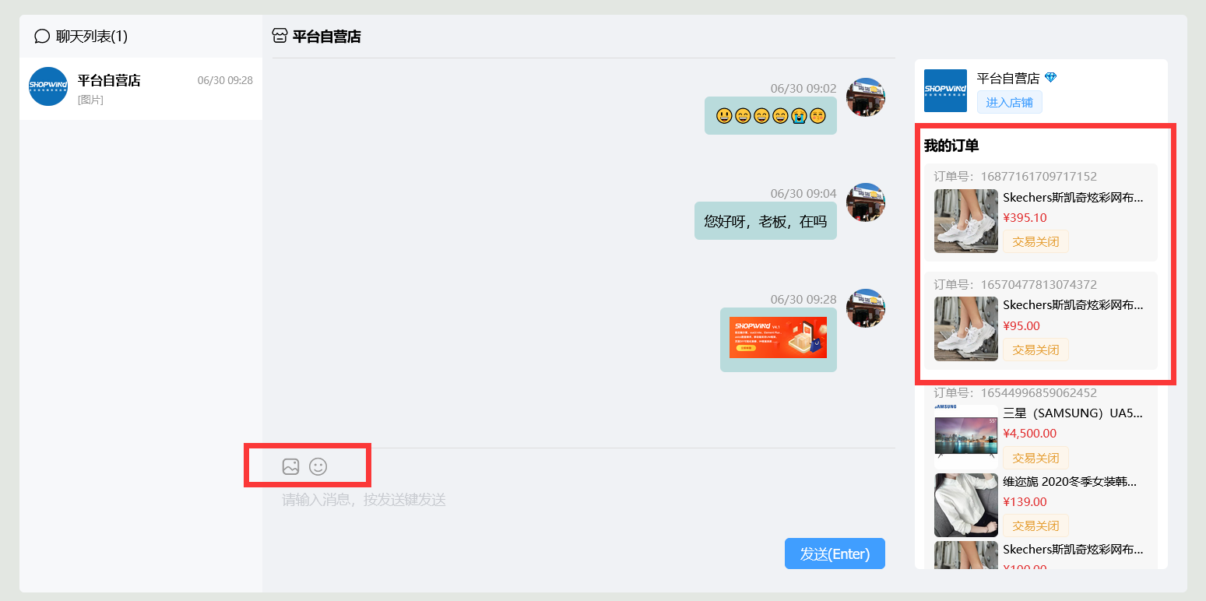Open the 三星（SAMSUNG）UA5... product title
This screenshot has height=601, width=1206.
[1073, 413]
